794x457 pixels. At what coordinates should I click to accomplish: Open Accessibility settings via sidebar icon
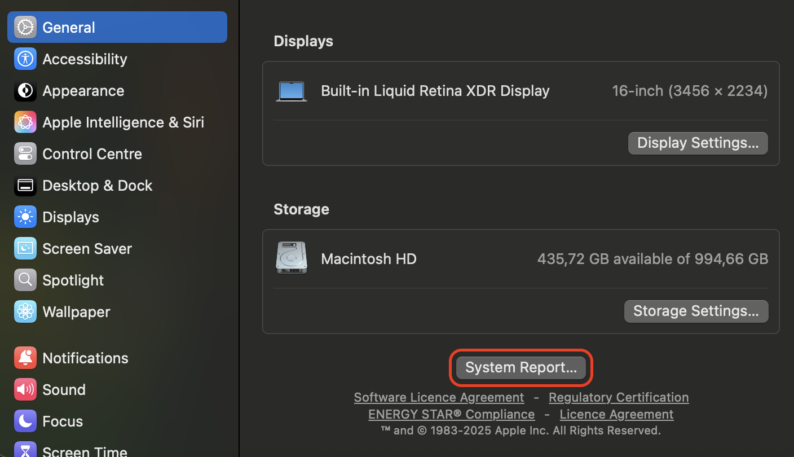point(25,59)
